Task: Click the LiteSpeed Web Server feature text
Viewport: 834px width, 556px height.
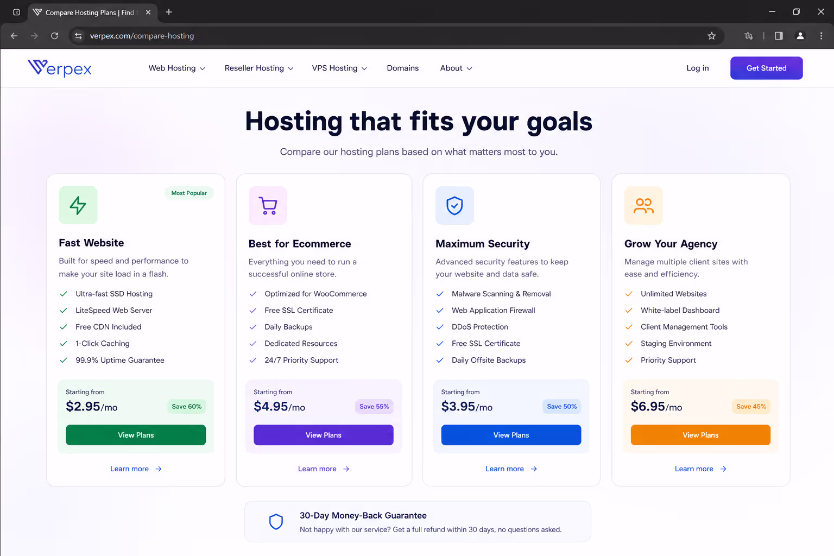Action: (114, 311)
